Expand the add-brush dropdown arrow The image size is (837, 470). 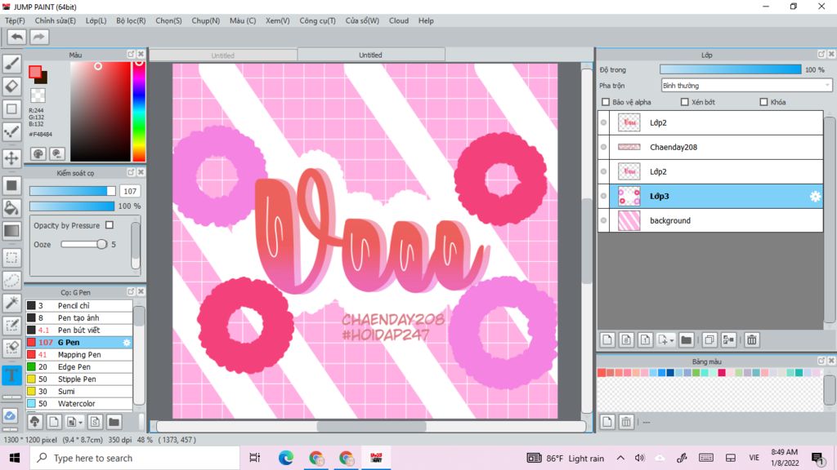pyautogui.click(x=81, y=423)
